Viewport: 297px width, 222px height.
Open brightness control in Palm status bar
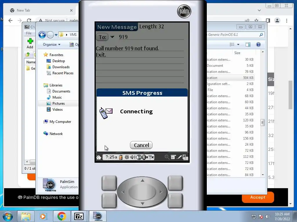[127, 157]
